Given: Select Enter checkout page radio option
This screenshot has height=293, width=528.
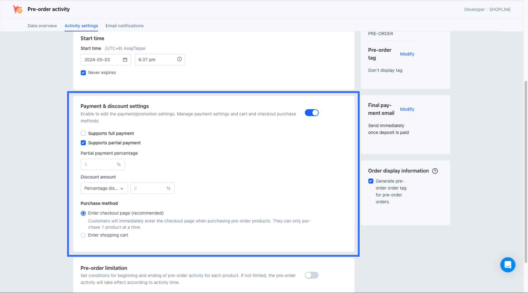Looking at the screenshot, I should pos(83,213).
